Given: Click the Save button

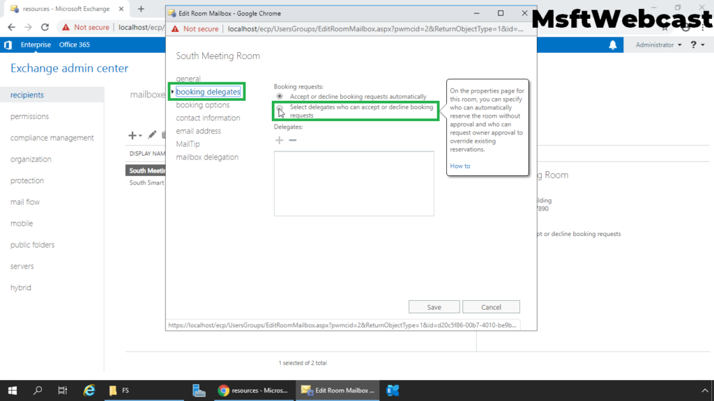Looking at the screenshot, I should [x=434, y=307].
